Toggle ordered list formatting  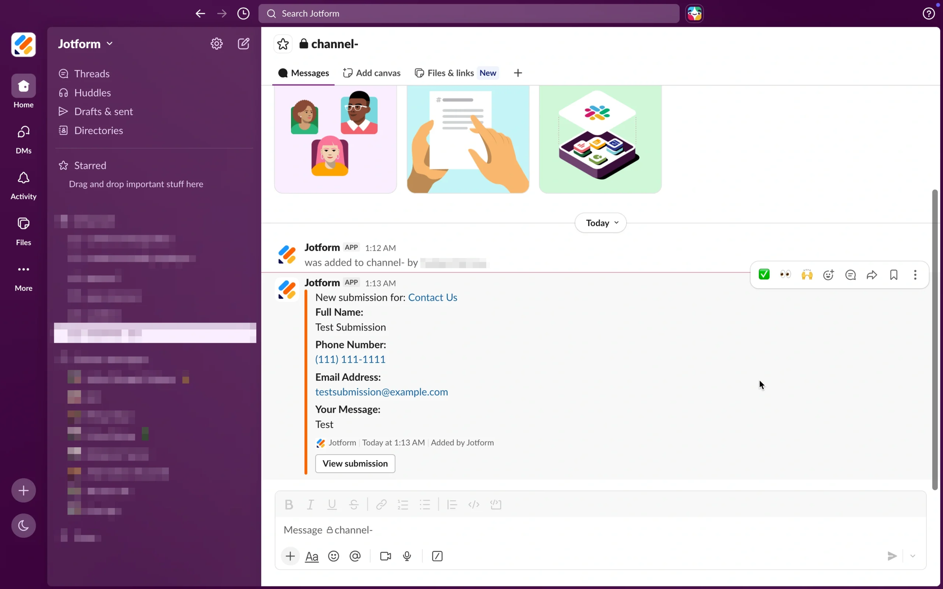pos(403,504)
